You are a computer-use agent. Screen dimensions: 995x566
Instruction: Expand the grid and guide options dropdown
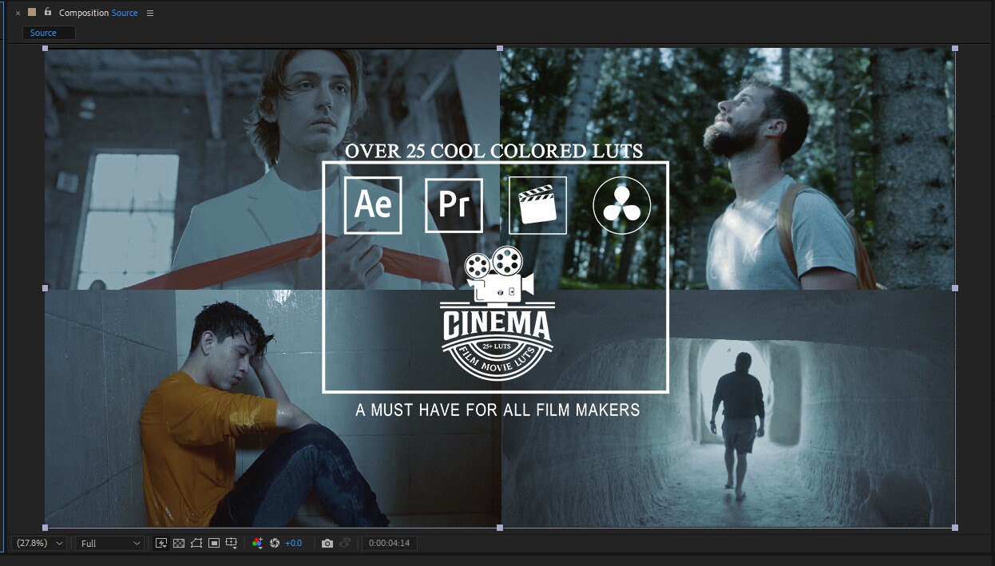coord(232,543)
